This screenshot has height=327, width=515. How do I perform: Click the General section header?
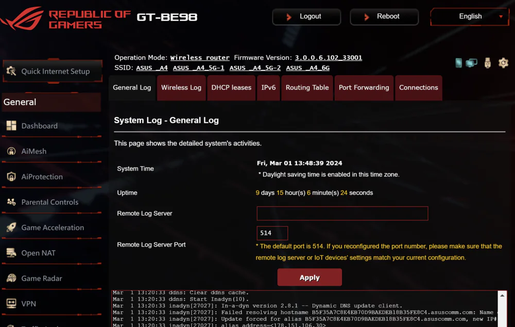click(51, 102)
